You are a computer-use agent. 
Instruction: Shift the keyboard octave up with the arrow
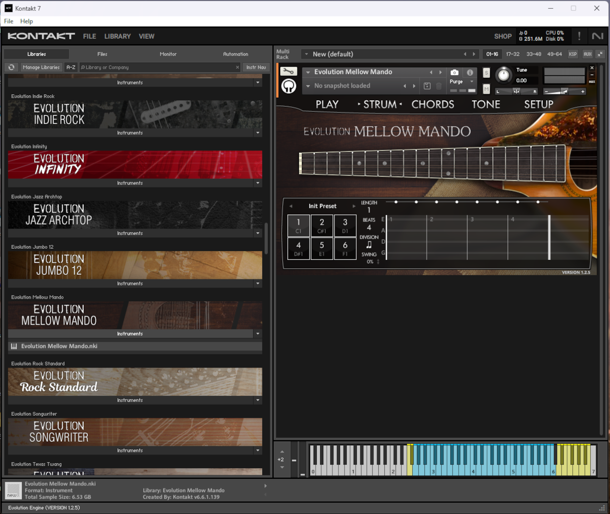[x=282, y=452]
